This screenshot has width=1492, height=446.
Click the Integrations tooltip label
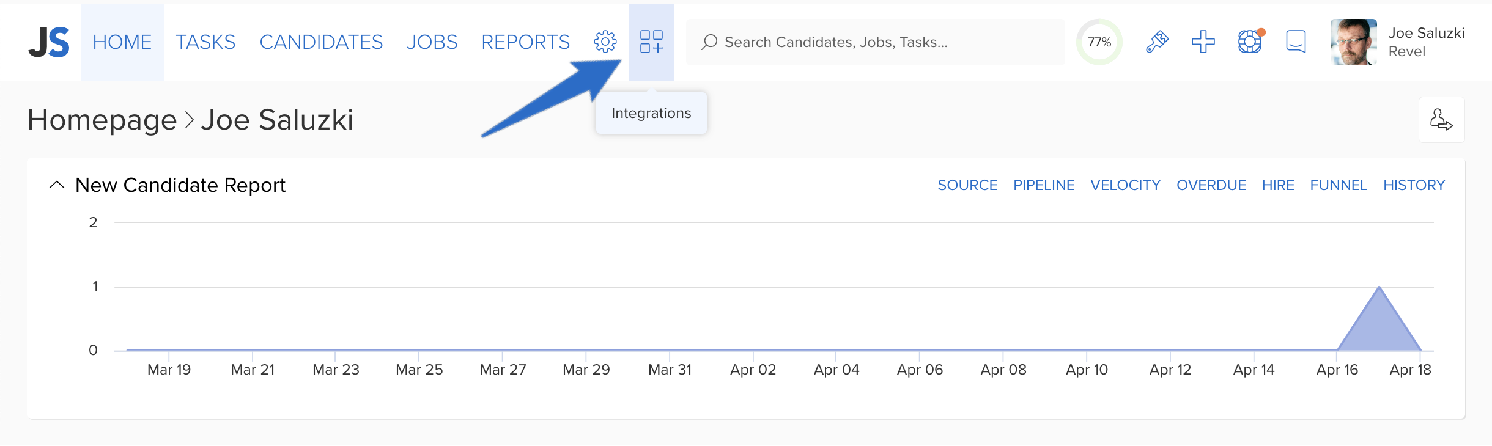coord(651,113)
